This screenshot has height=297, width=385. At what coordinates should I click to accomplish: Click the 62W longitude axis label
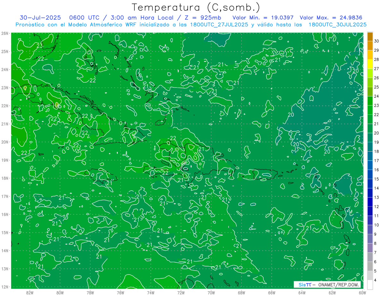[x=332, y=293]
